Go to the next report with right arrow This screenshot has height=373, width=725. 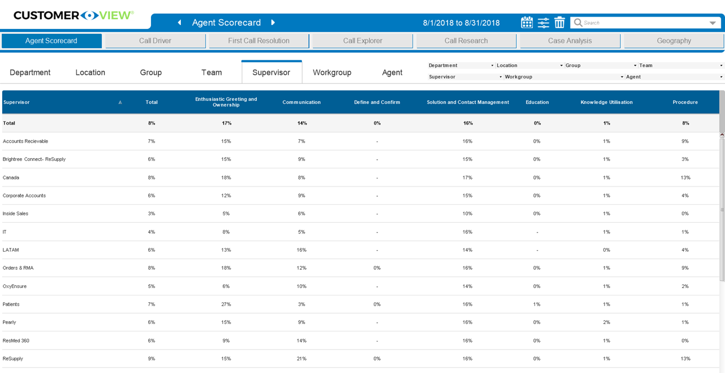click(x=273, y=22)
